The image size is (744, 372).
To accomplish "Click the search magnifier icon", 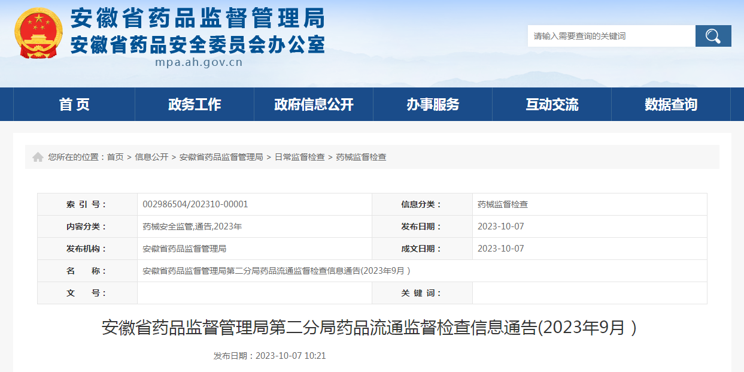I will click(712, 35).
